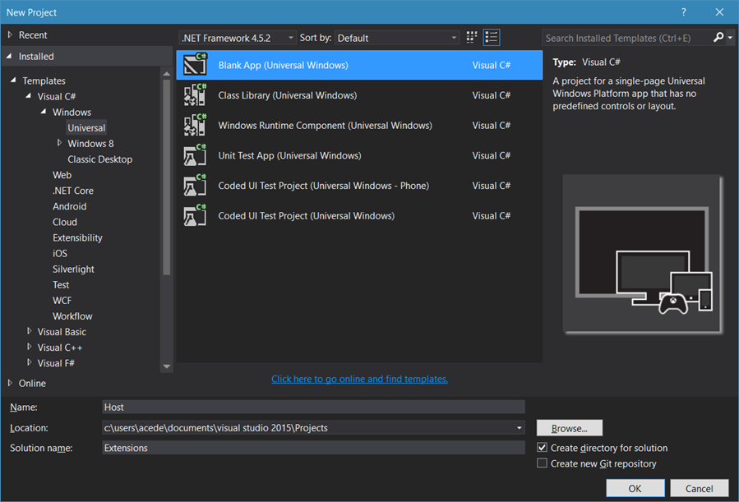Click the Class Library template icon

(x=195, y=94)
